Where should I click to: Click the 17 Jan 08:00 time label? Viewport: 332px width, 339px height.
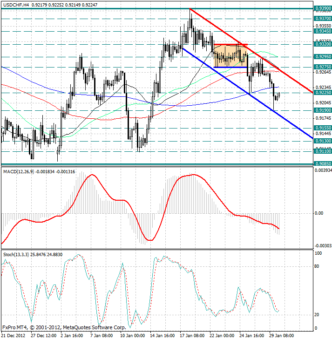192,336
